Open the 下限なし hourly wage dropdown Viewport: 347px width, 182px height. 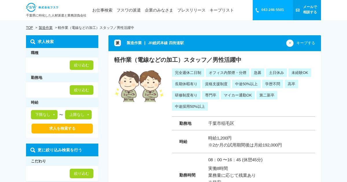click(x=44, y=115)
